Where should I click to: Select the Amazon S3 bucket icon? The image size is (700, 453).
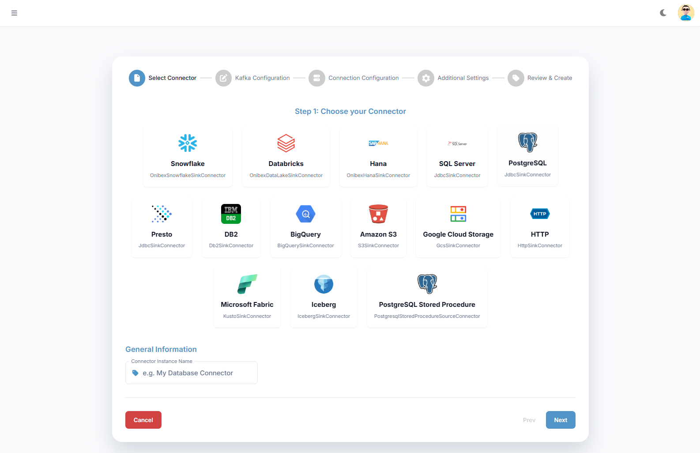[x=378, y=214]
